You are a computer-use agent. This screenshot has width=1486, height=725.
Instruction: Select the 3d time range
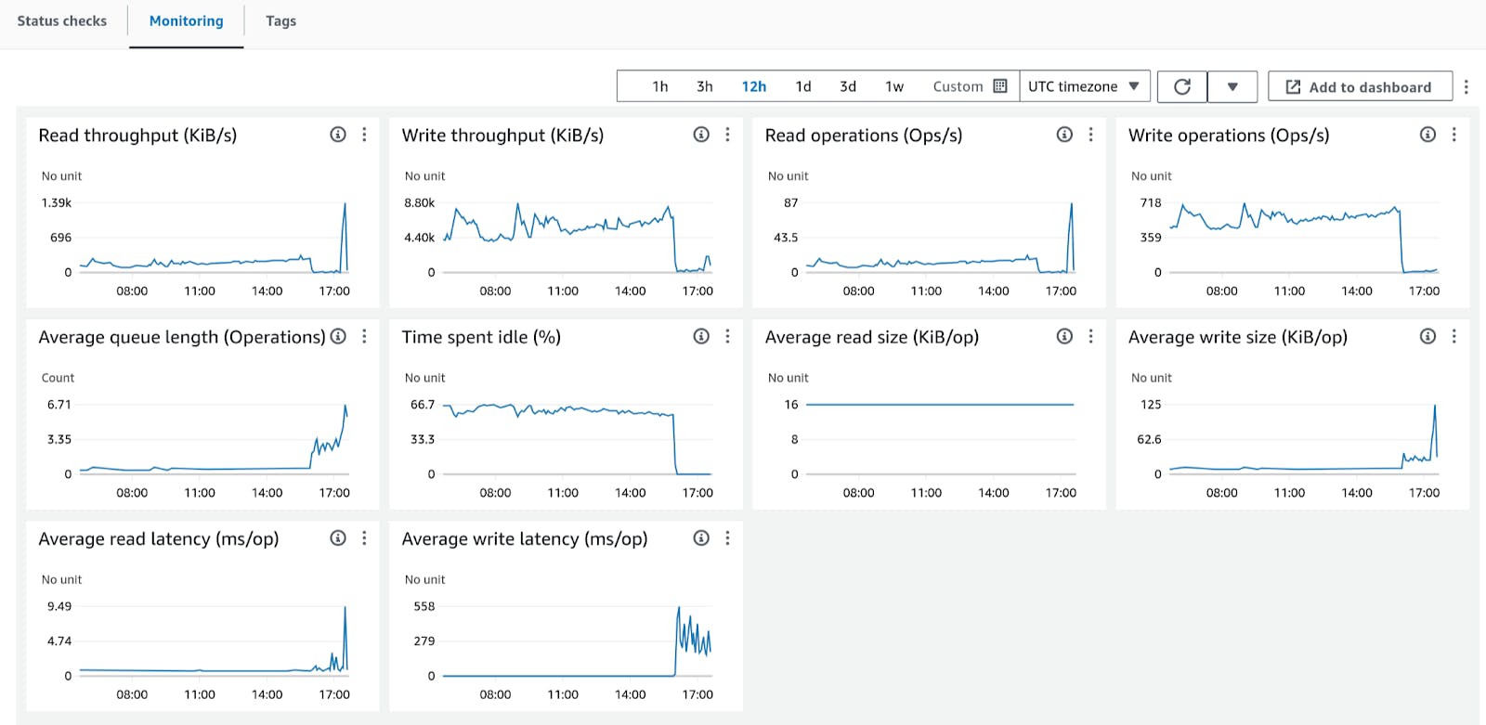[848, 86]
